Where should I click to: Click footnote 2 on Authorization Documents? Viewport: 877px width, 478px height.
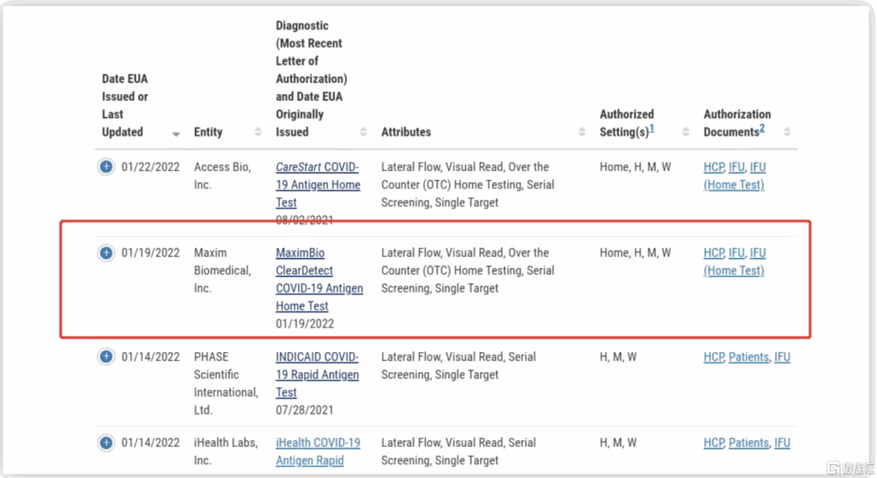(x=762, y=128)
